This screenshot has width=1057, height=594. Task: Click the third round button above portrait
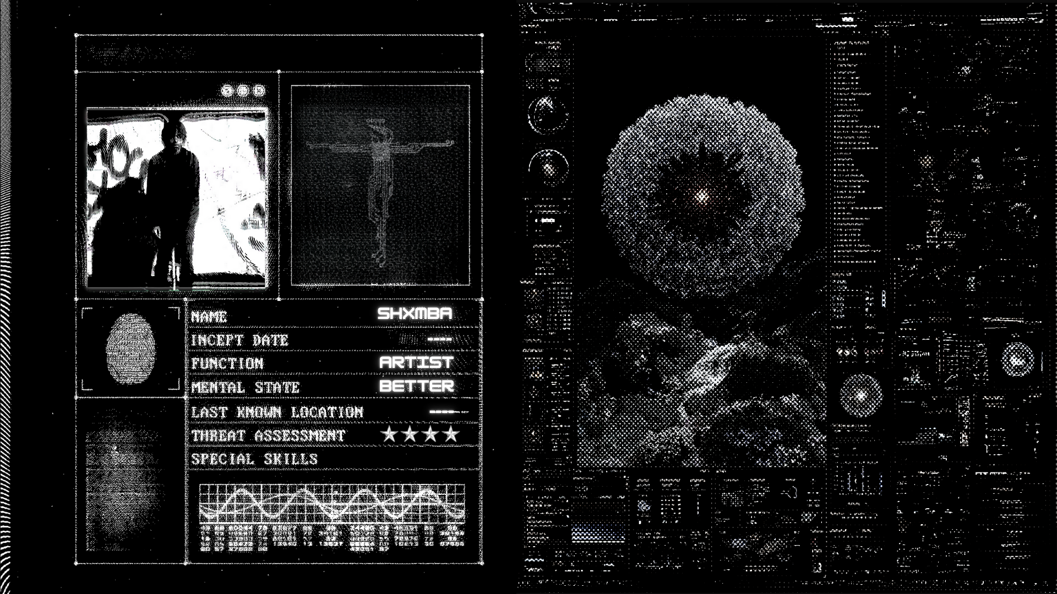(259, 91)
